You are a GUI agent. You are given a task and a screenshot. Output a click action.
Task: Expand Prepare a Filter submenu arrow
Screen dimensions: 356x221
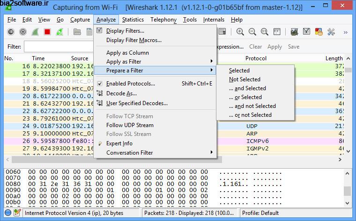[x=211, y=70]
